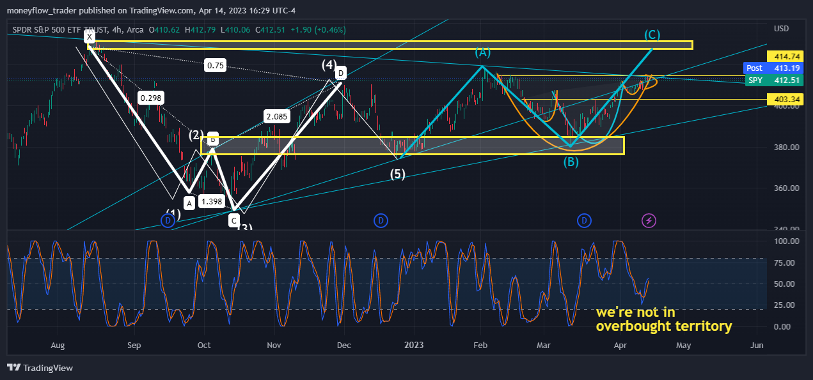Open the earnings lightning marker in April
Viewport: 813px width, 380px height.
click(x=649, y=220)
